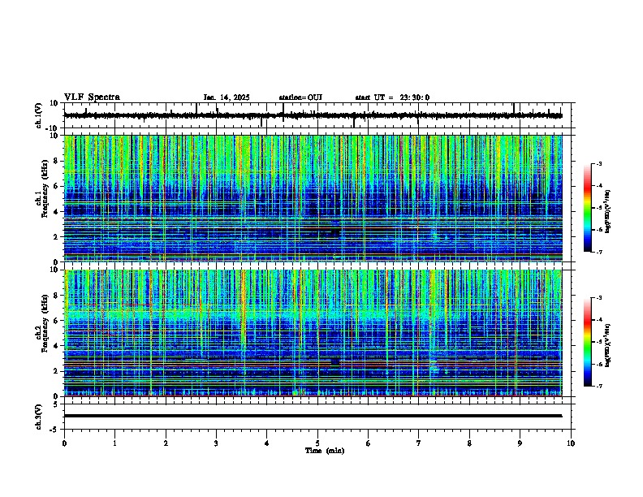Click the "10" tick at the time axis end
The image size is (643, 497).
pos(571,443)
